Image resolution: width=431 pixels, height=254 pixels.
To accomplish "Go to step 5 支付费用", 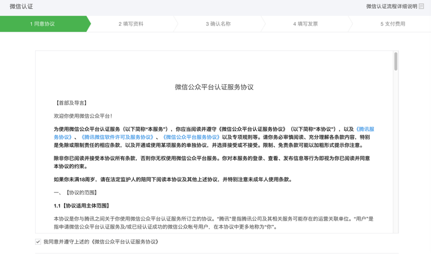I will pos(393,24).
